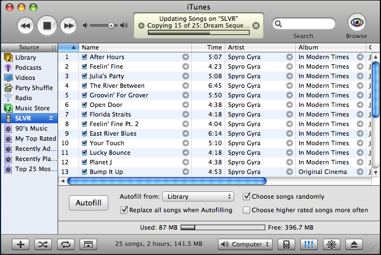Click the eject arrow next to SLVR
381x255 pixels.
(x=51, y=118)
